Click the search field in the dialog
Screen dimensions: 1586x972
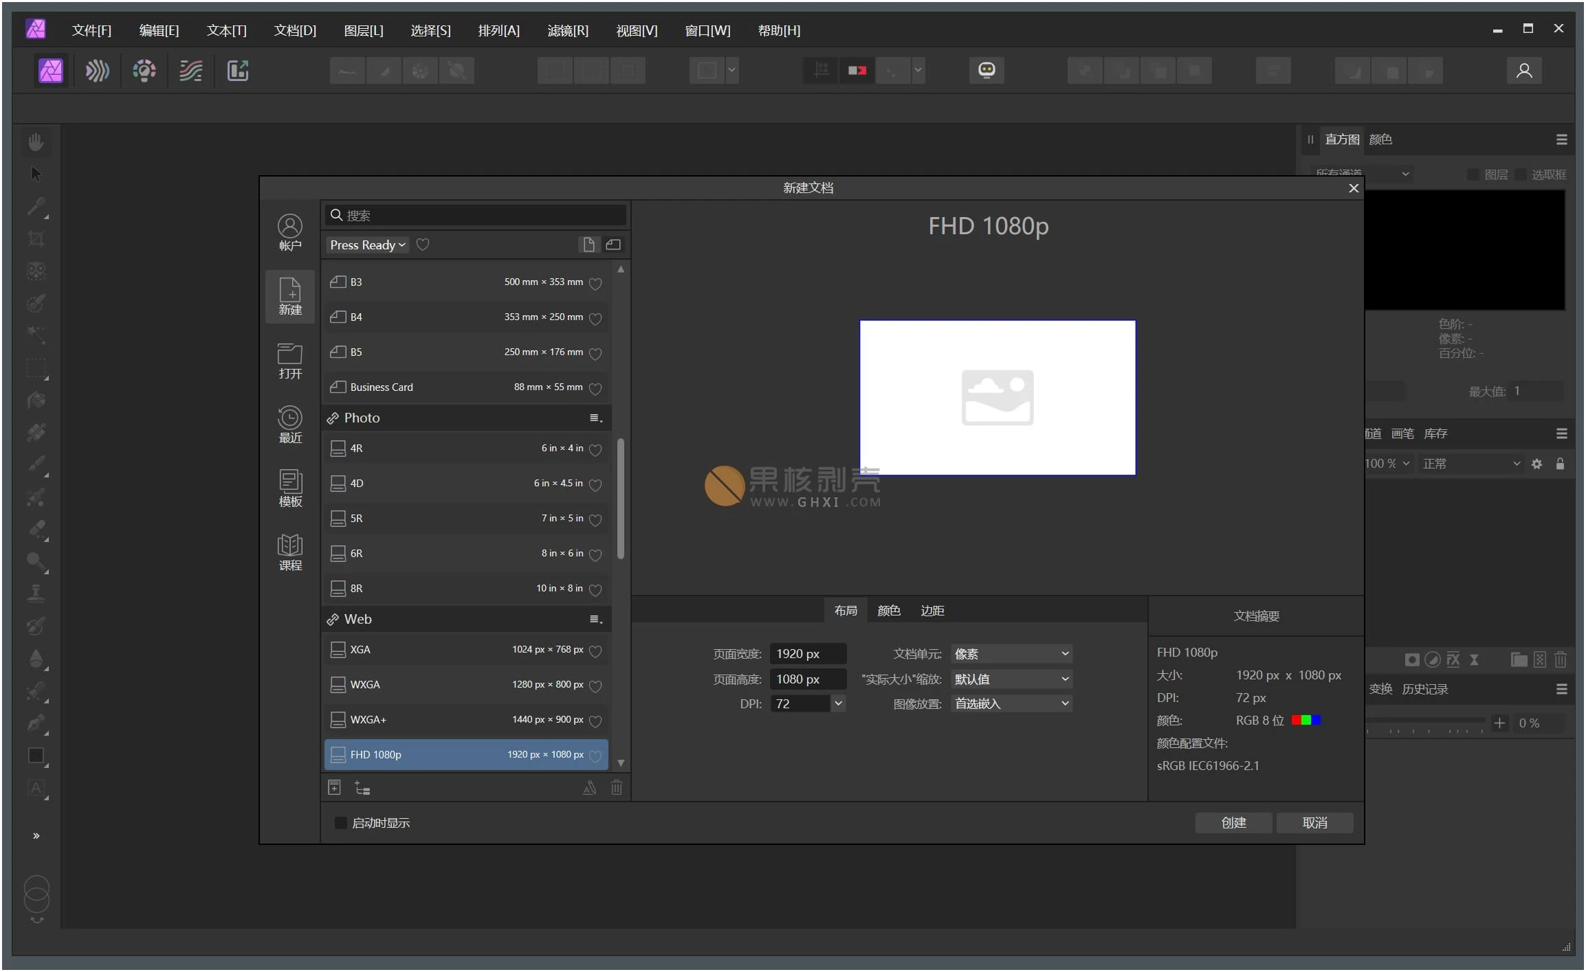click(474, 215)
